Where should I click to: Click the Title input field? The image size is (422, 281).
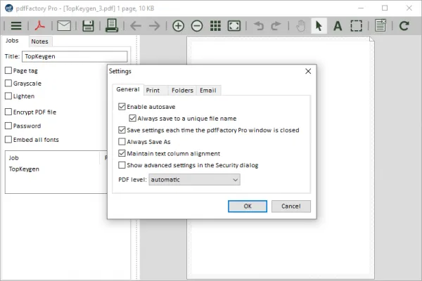click(75, 56)
